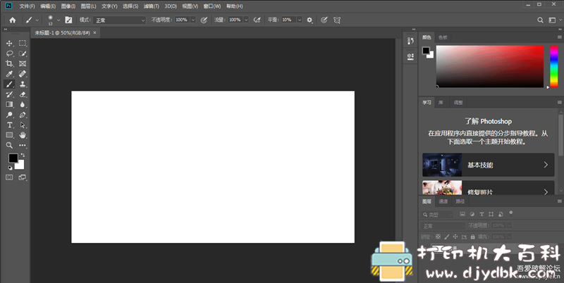Click the Home button in options bar
564x283 pixels.
click(13, 20)
